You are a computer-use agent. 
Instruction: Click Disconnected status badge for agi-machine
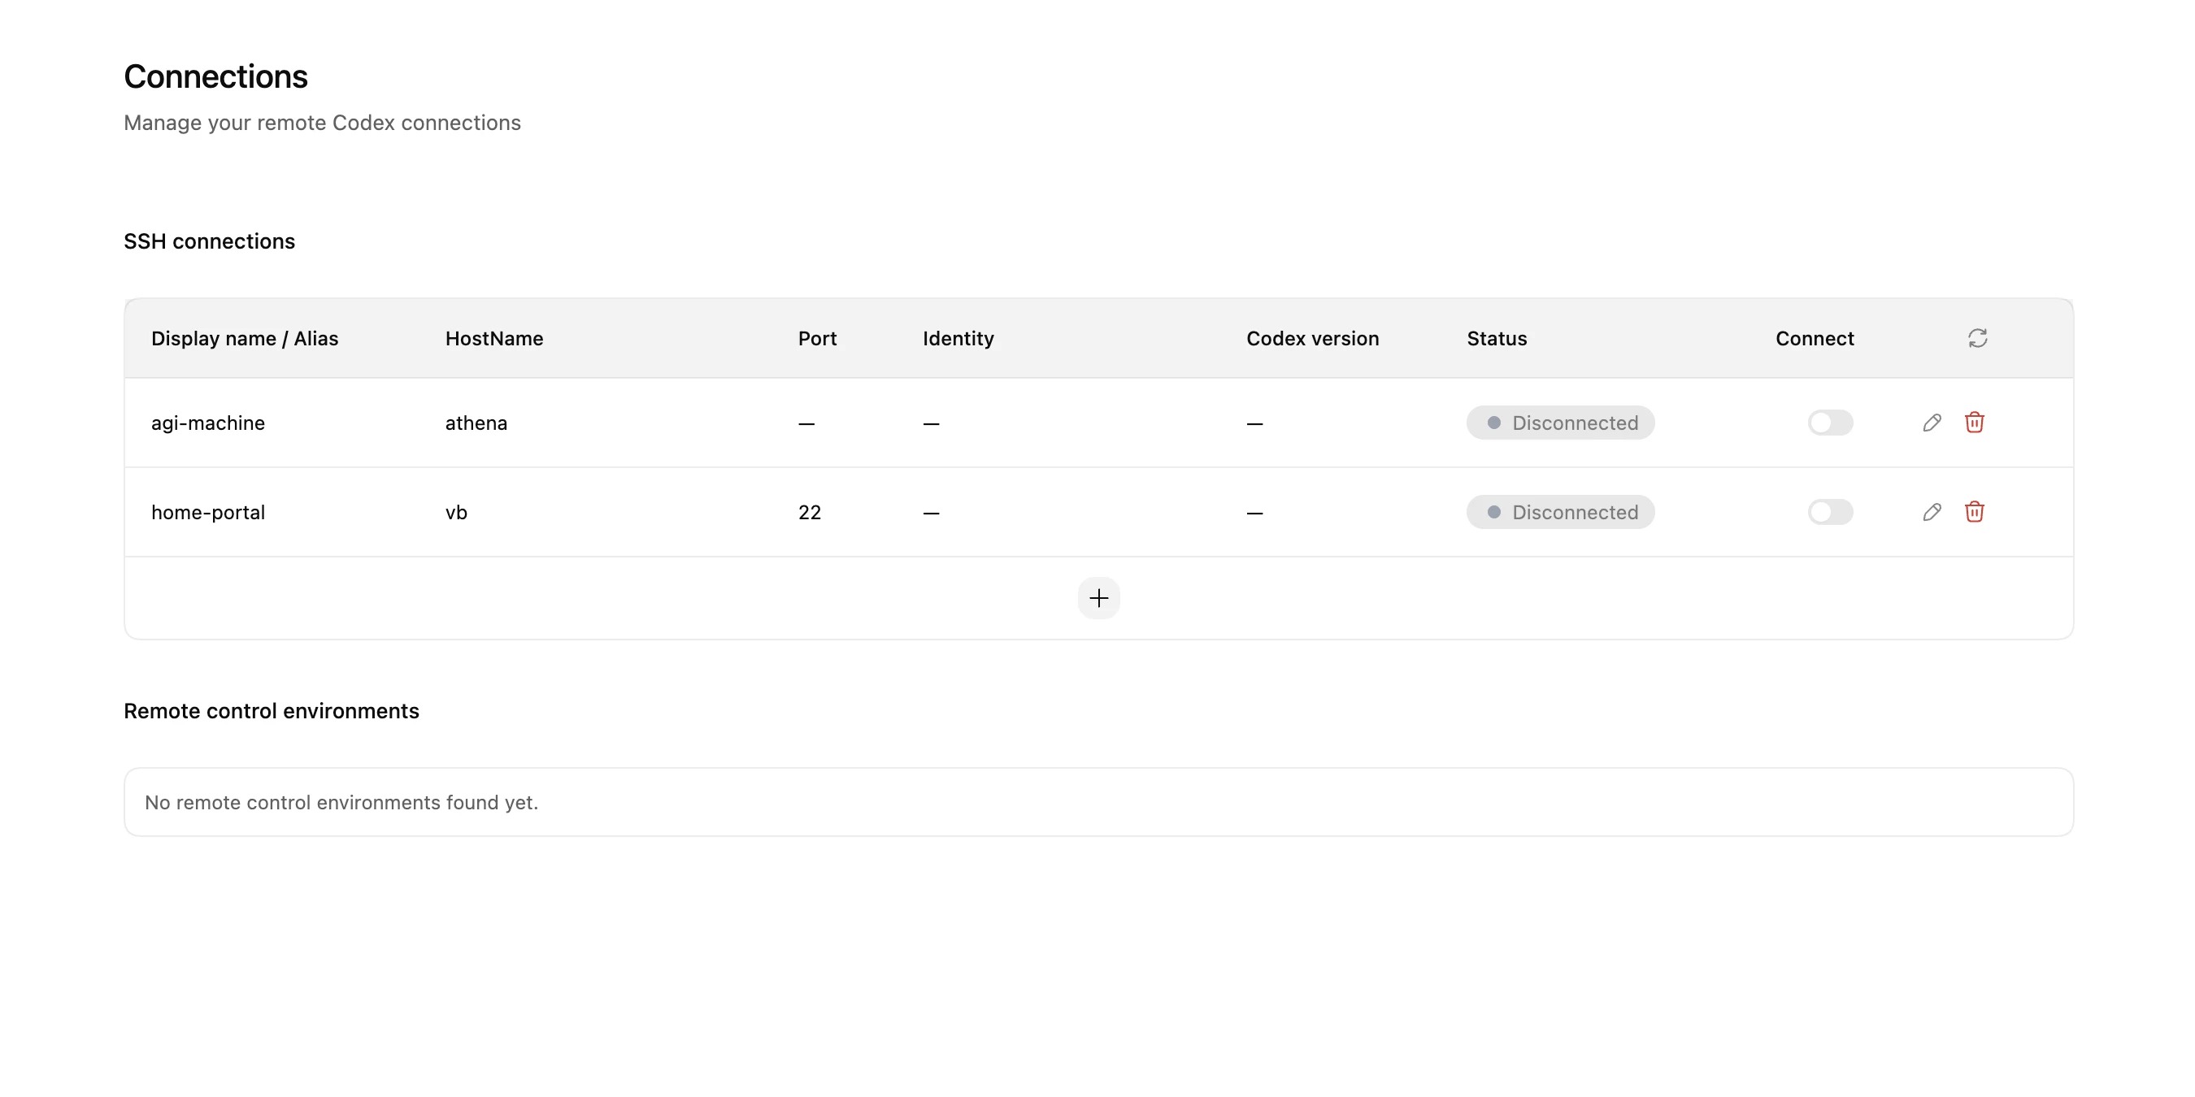[1560, 423]
